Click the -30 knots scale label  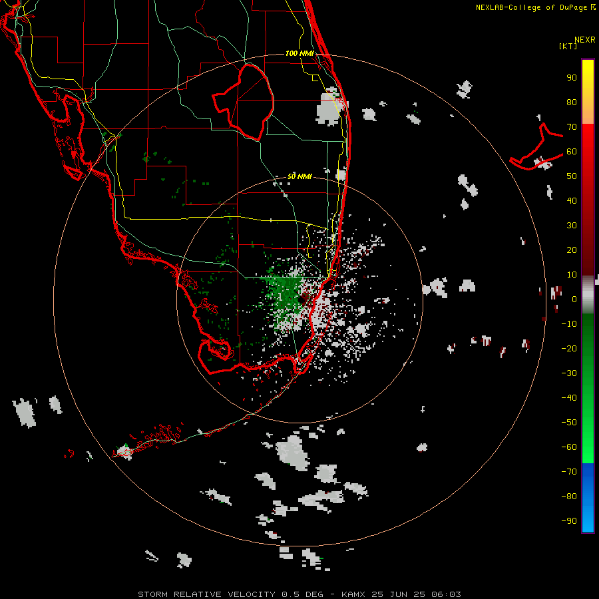click(x=569, y=373)
